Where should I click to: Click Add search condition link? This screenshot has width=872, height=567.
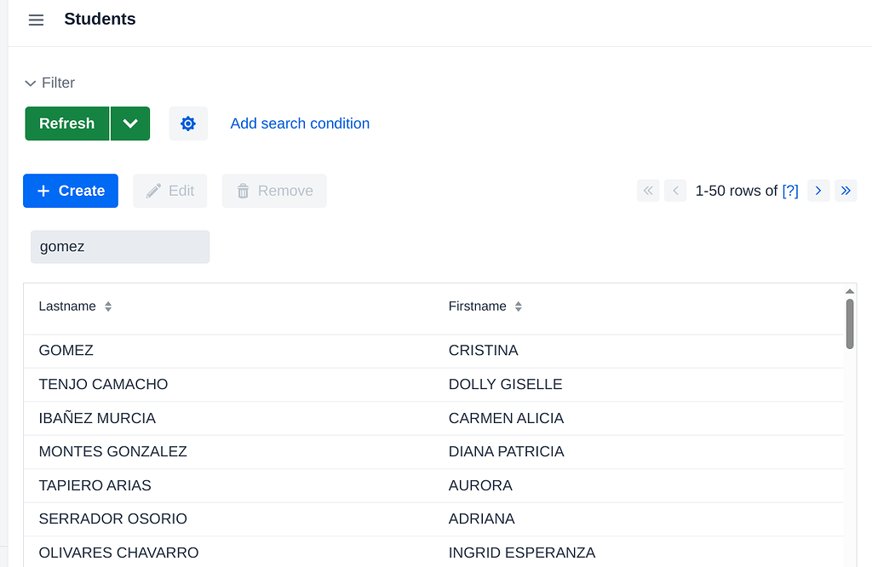point(300,123)
